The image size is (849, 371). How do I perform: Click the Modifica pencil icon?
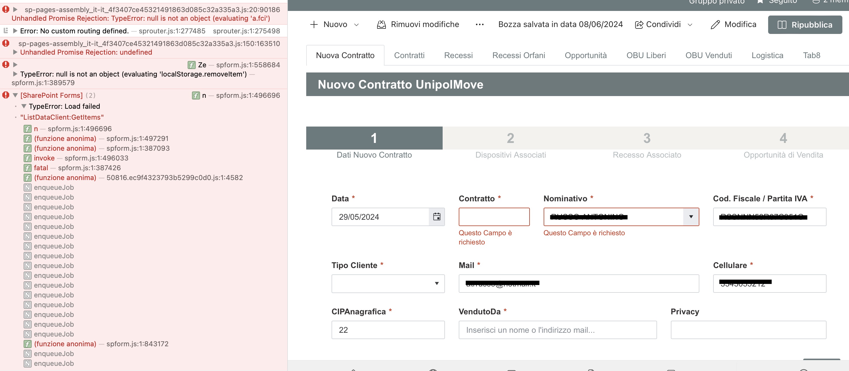(x=715, y=25)
